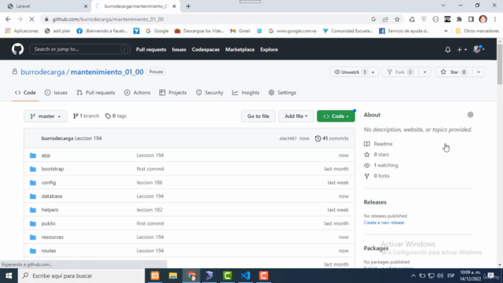
Task: Click the commits history clock icon
Action: coord(318,138)
